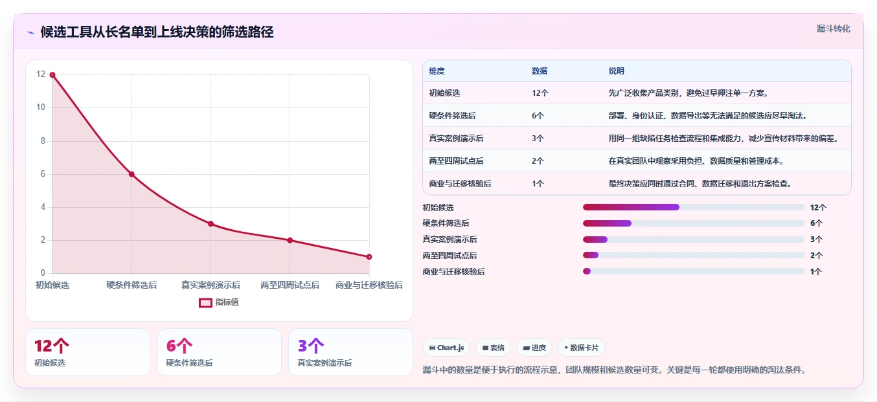Viewport: 877px width, 402px height.
Task: Click the chart point for 商业与迁移核验后
Action: (369, 257)
